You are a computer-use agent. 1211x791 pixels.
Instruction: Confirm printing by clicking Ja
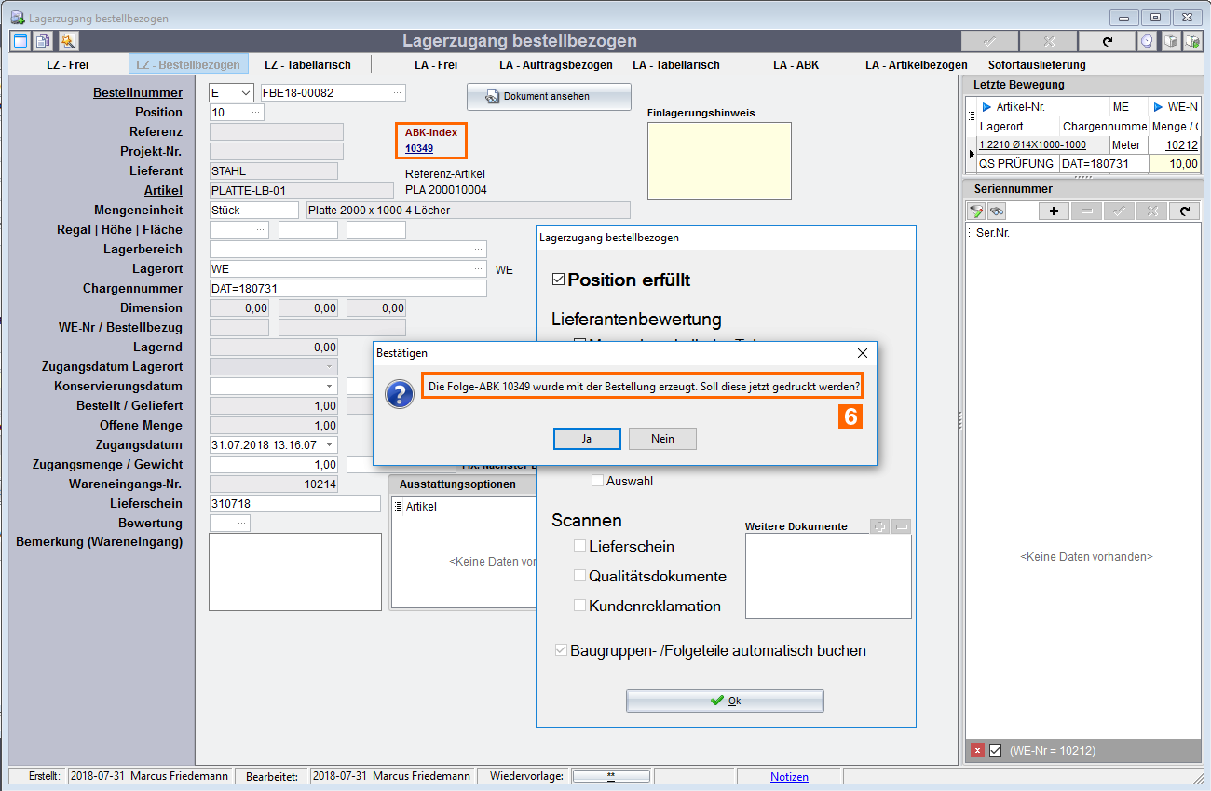[587, 439]
